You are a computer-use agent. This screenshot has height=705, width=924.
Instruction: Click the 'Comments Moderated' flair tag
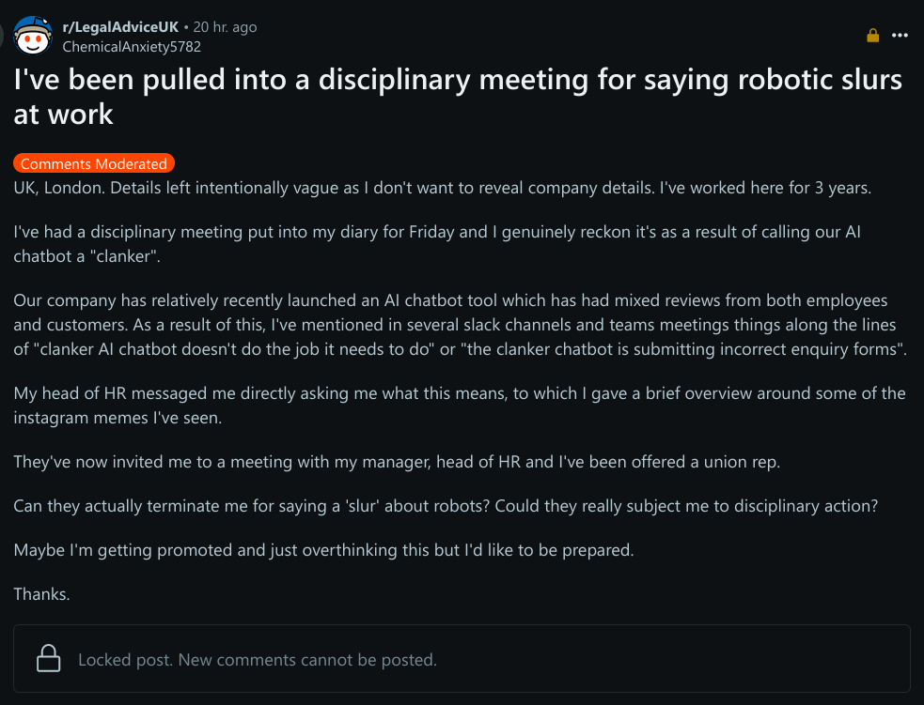tap(94, 163)
